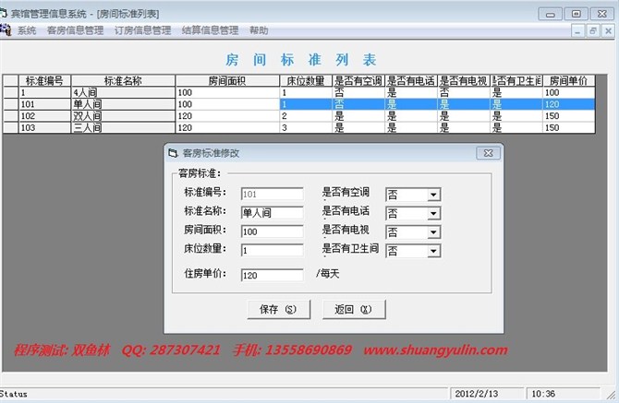Image resolution: width=619 pixels, height=403 pixels.
Task: Select the 101 standard number cell
Action: click(x=44, y=104)
